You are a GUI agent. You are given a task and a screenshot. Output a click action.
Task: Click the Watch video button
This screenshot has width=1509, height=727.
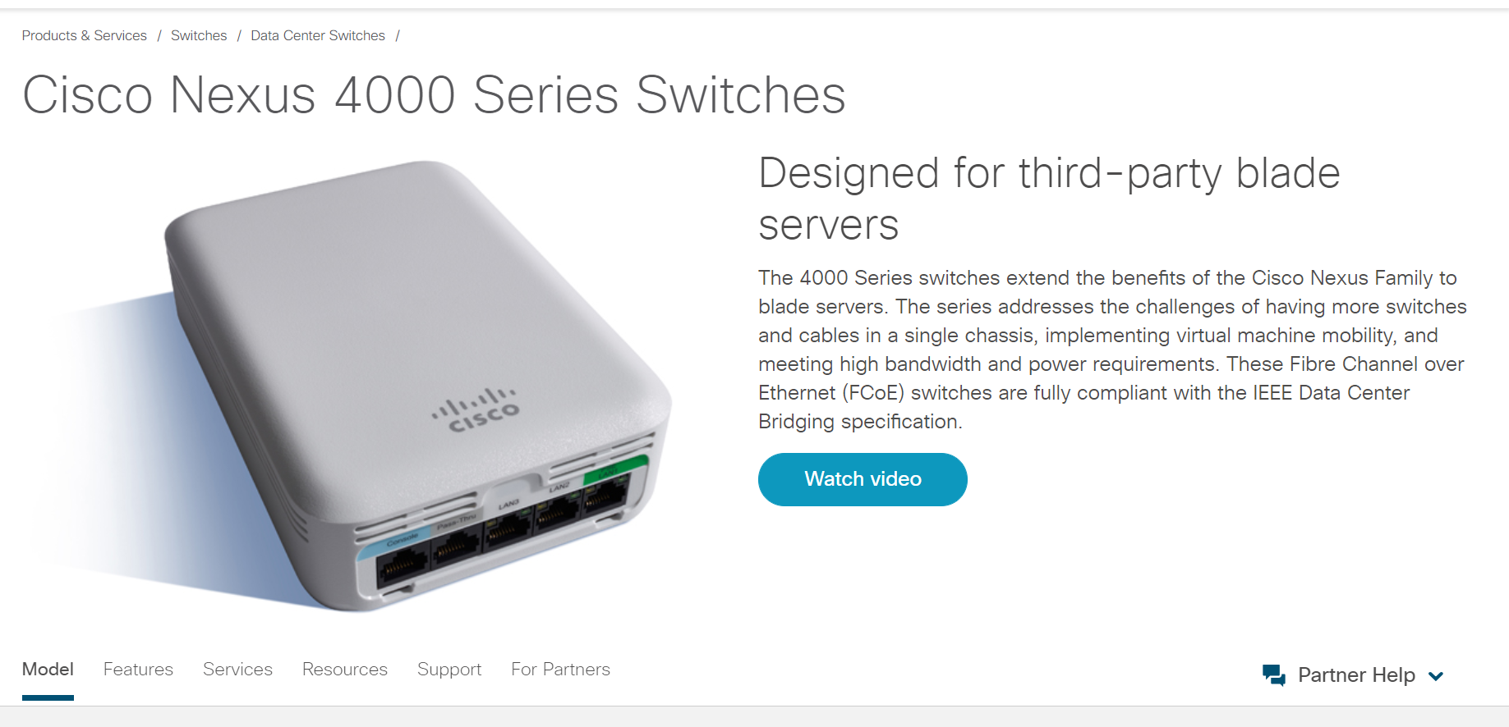pos(863,479)
